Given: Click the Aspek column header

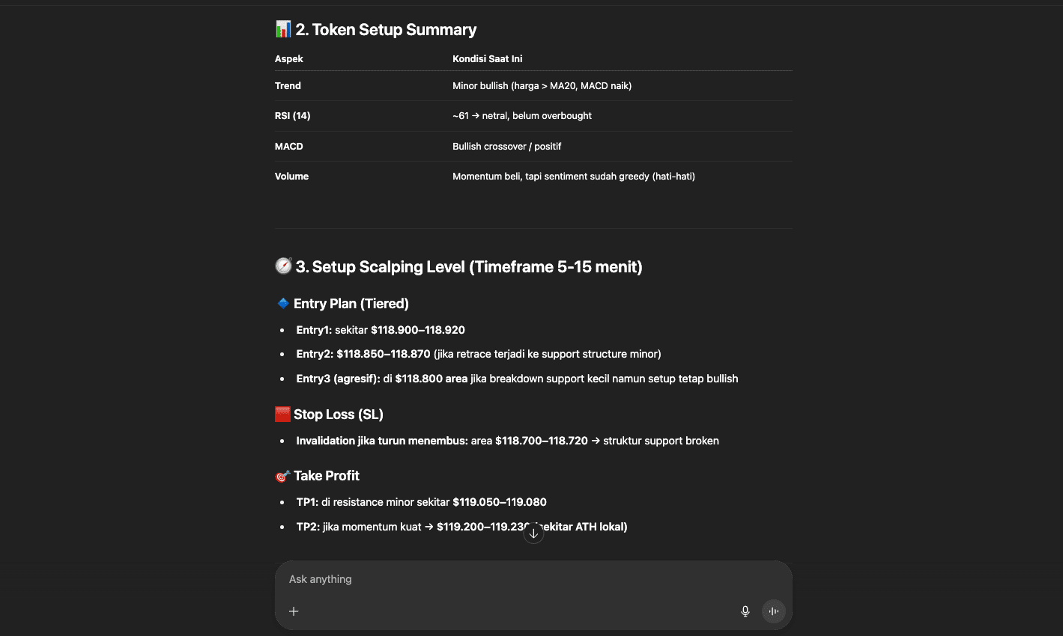Looking at the screenshot, I should pyautogui.click(x=289, y=59).
